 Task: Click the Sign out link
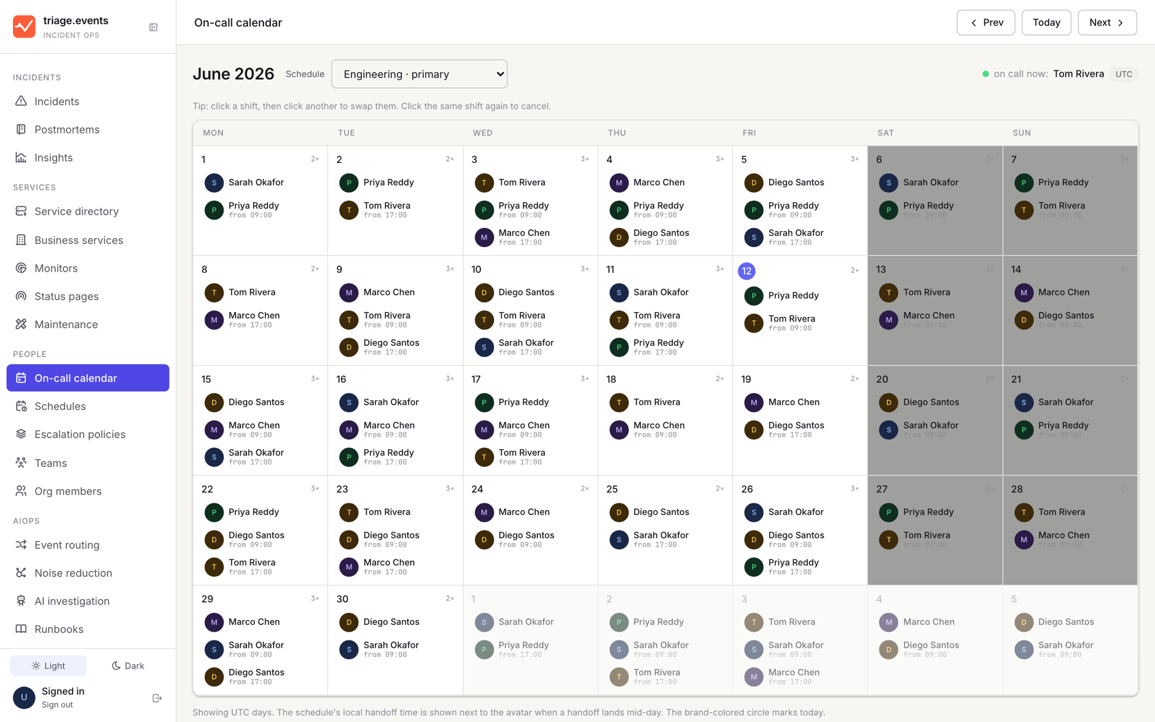(57, 705)
